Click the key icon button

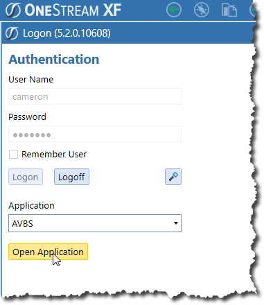pyautogui.click(x=173, y=177)
